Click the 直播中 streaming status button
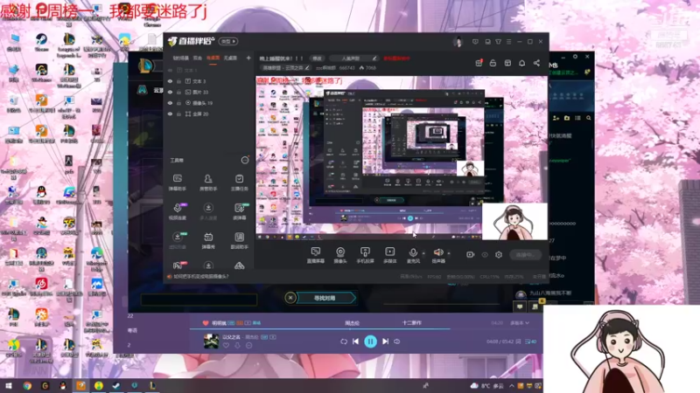 coord(526,255)
